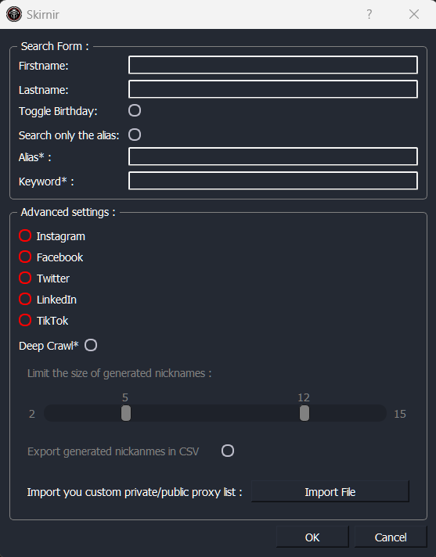The image size is (436, 557).
Task: Select the LinkedIn red circle
Action: click(25, 299)
